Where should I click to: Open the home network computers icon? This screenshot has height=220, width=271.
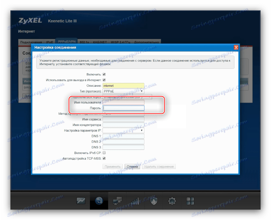coord(117,201)
